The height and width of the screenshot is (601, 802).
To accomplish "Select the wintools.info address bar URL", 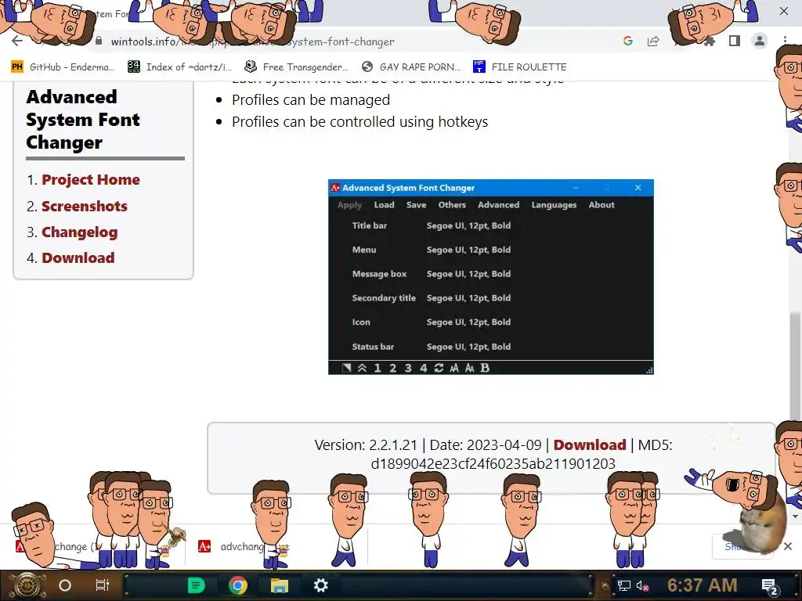I will (253, 41).
